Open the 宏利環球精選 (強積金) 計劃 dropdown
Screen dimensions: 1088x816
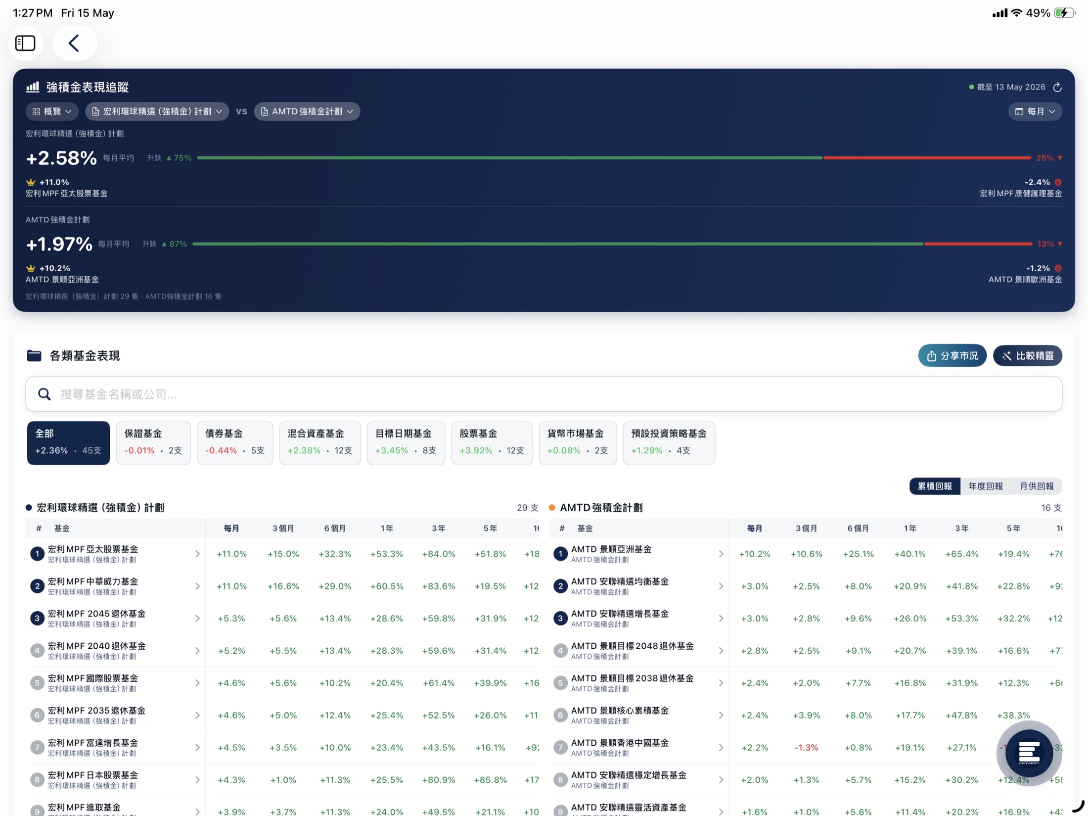[x=157, y=111]
